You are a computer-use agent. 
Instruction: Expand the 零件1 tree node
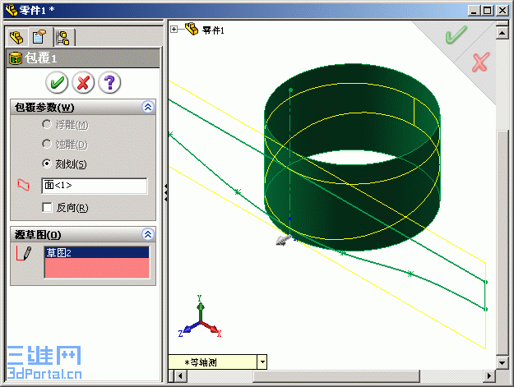(x=174, y=30)
